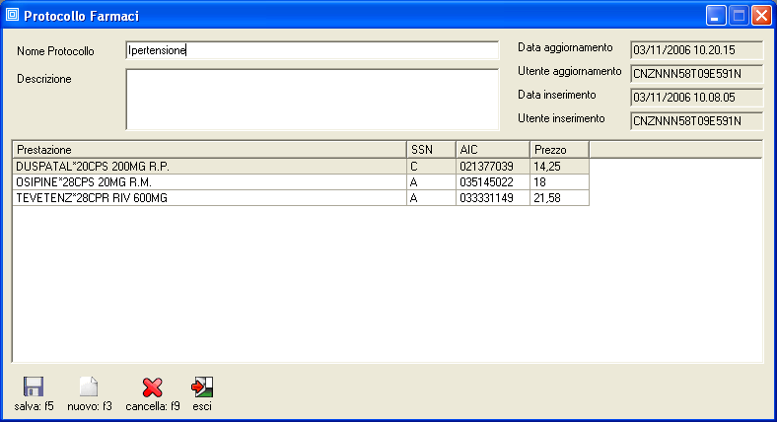The width and height of the screenshot is (777, 422).
Task: Click the SSN column header
Action: 431,149
